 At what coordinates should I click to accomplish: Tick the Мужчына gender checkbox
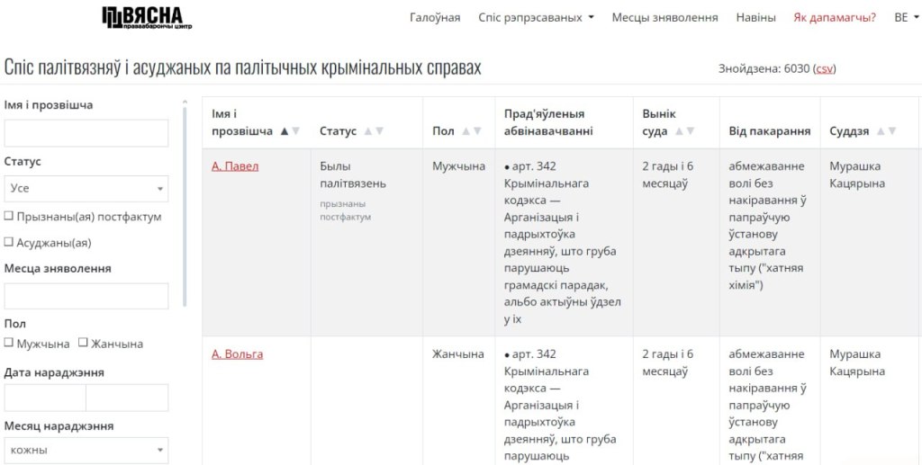8,343
